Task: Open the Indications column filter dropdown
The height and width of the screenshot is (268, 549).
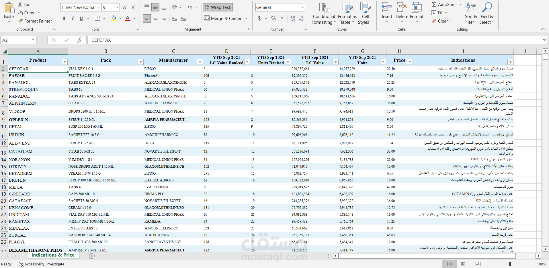Action: [x=510, y=62]
